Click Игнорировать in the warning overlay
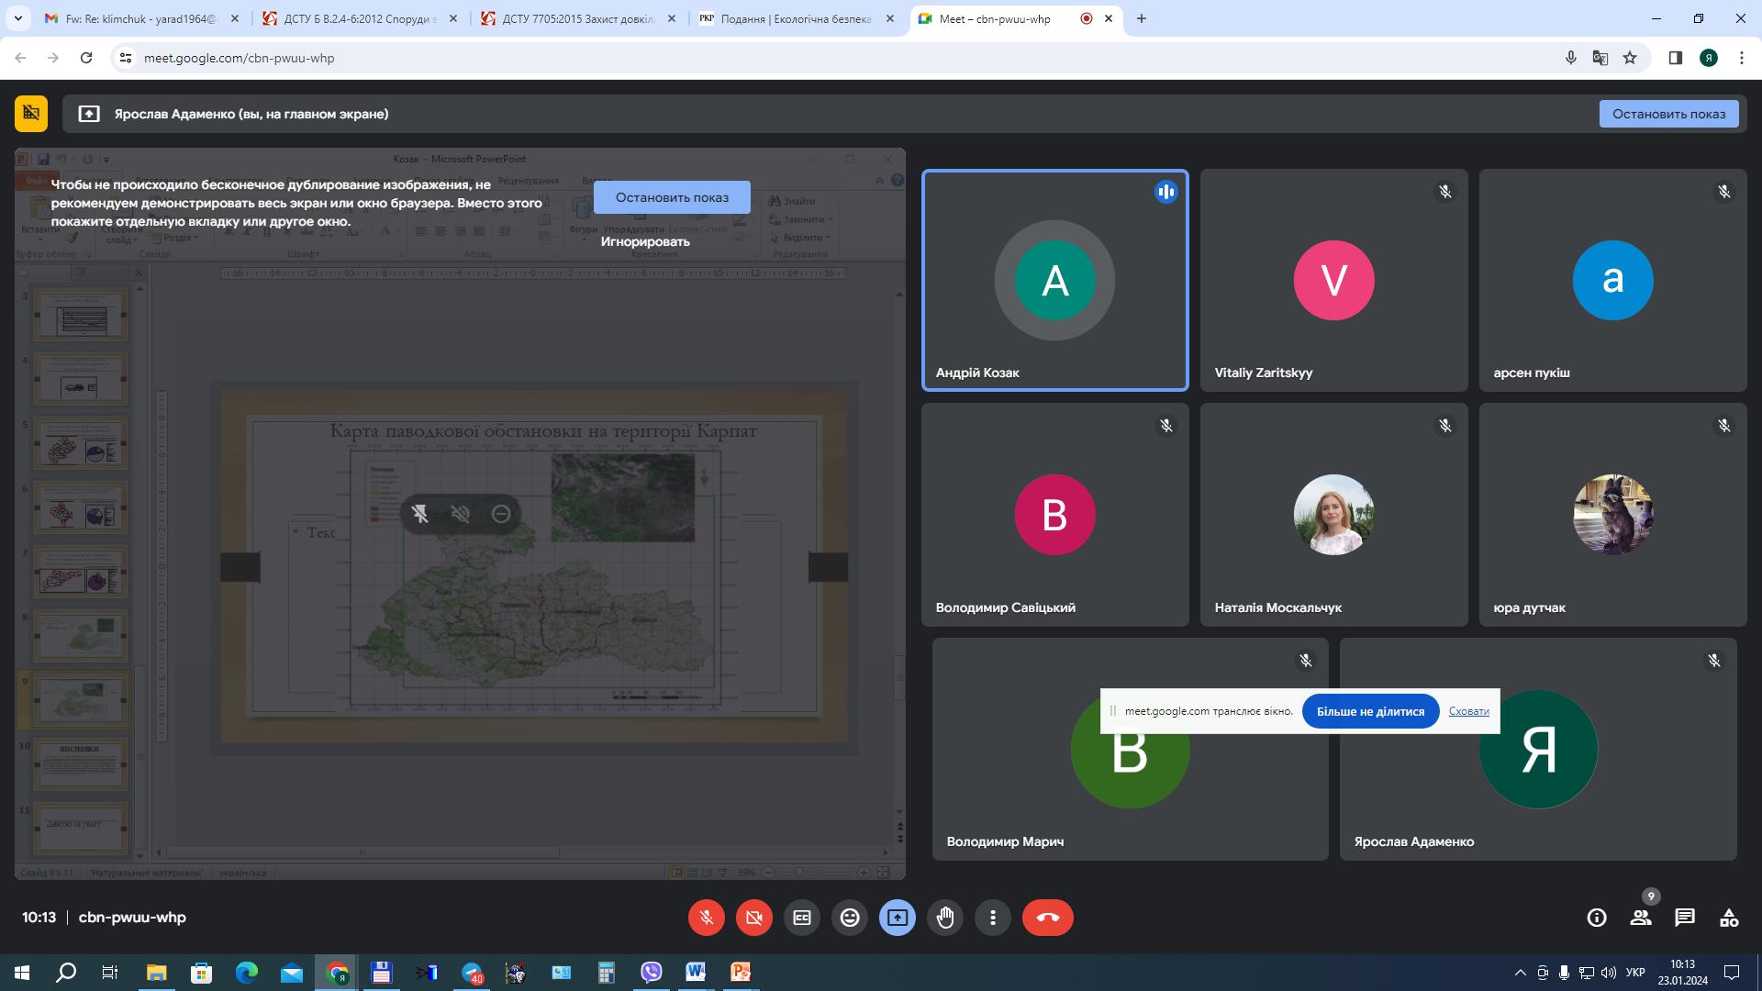 coord(645,241)
